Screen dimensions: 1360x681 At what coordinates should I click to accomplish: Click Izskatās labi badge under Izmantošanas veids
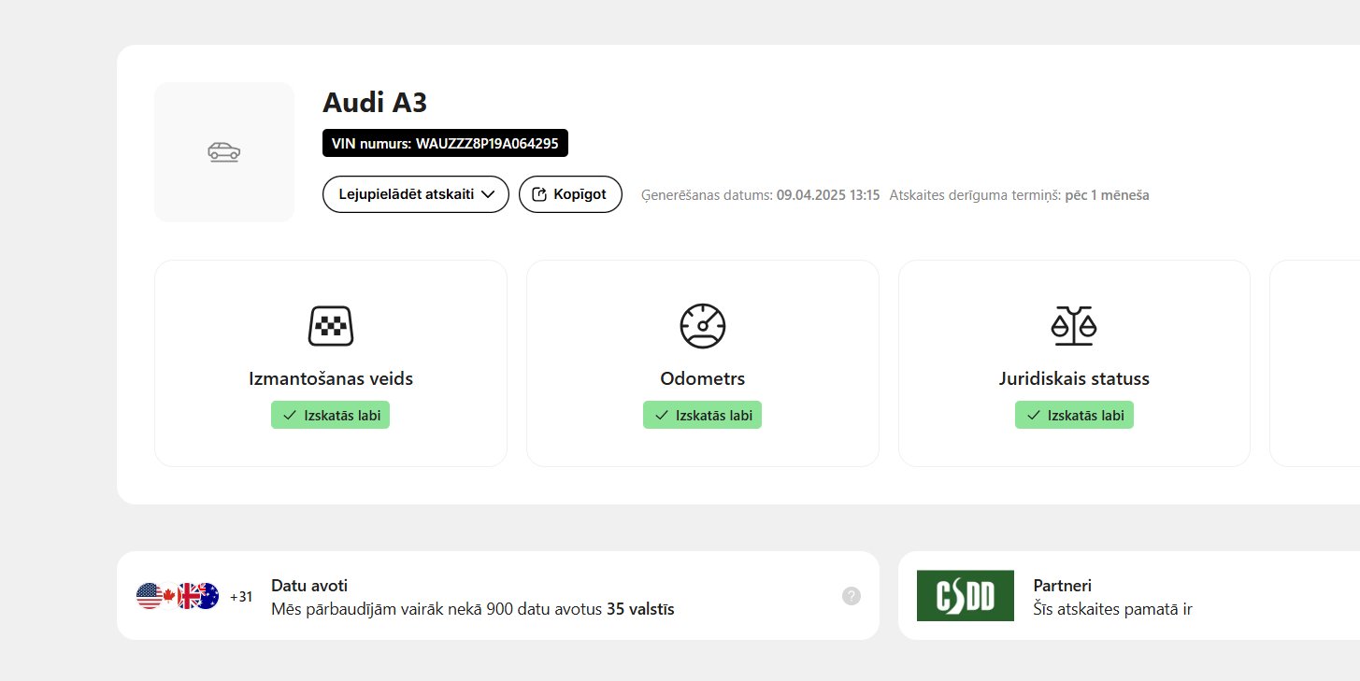tap(331, 415)
